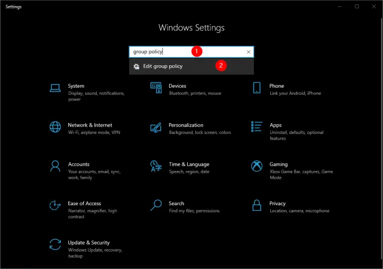
Task: Open the Privacy padlock icon
Action: click(x=257, y=205)
